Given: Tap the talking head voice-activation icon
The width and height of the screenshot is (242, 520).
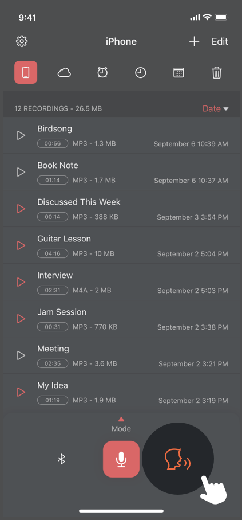Looking at the screenshot, I should (x=178, y=459).
